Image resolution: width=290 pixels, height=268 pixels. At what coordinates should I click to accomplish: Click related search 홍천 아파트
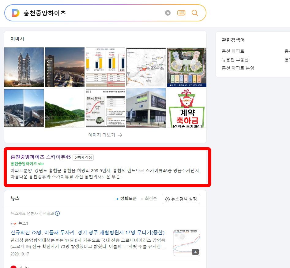coord(233,51)
